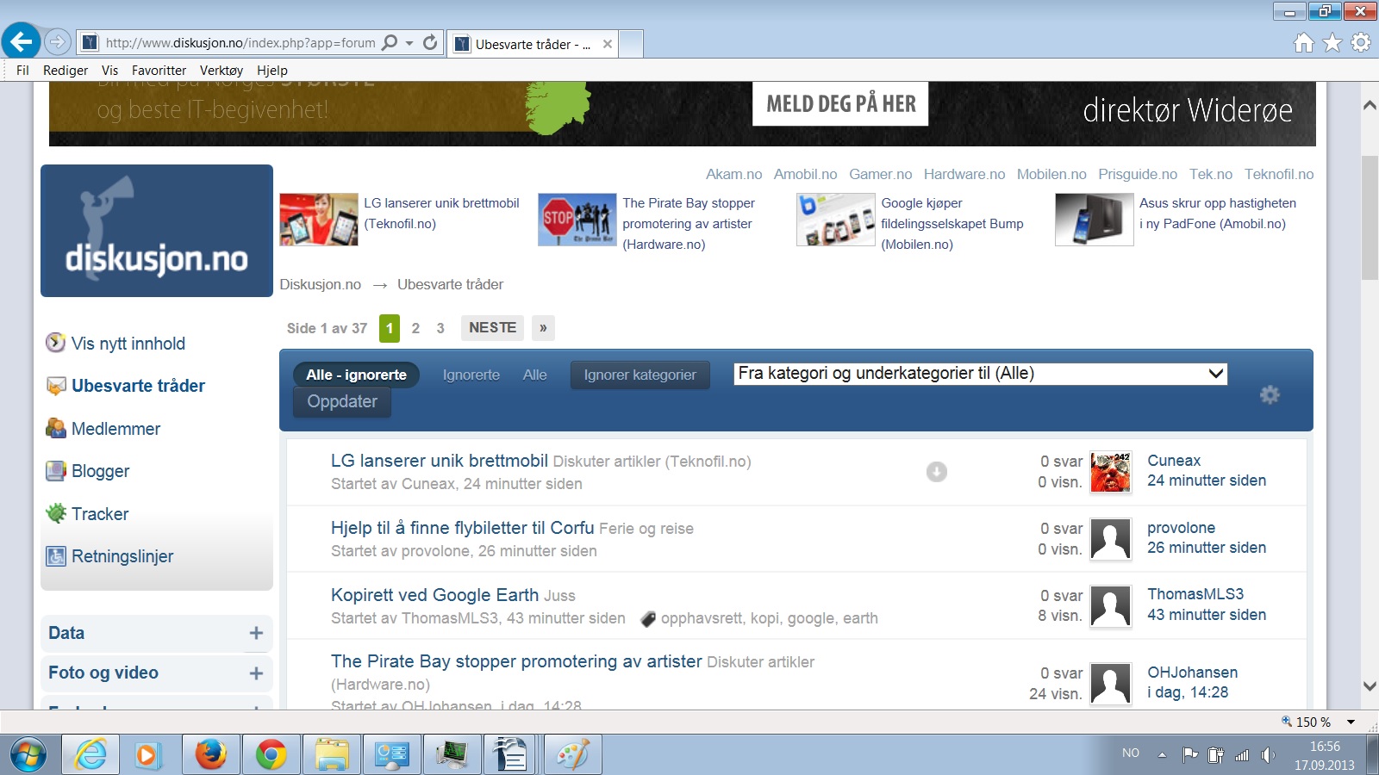This screenshot has height=775, width=1379.
Task: Select Alle - ignorerte filter
Action: (356, 375)
